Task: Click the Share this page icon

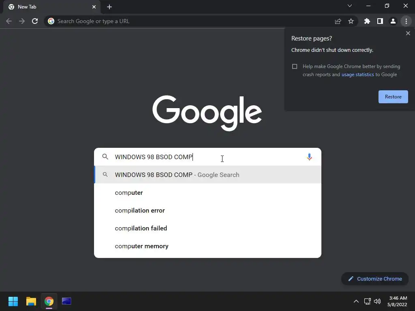Action: (x=338, y=21)
